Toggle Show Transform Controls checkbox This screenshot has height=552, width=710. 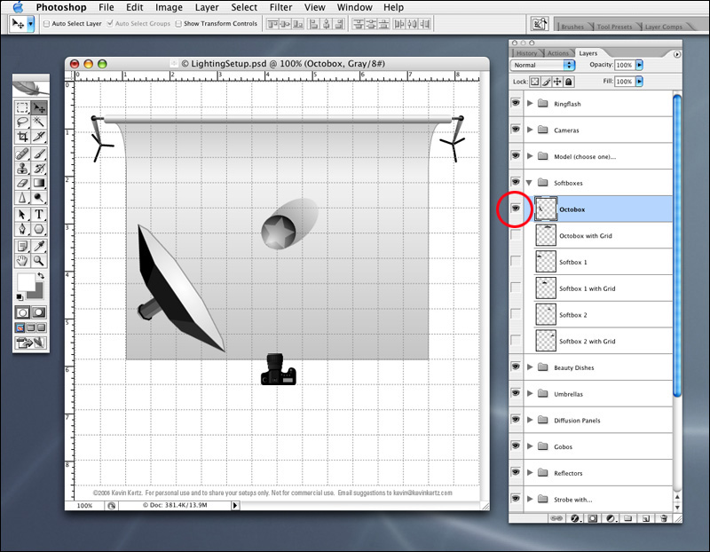[x=178, y=24]
